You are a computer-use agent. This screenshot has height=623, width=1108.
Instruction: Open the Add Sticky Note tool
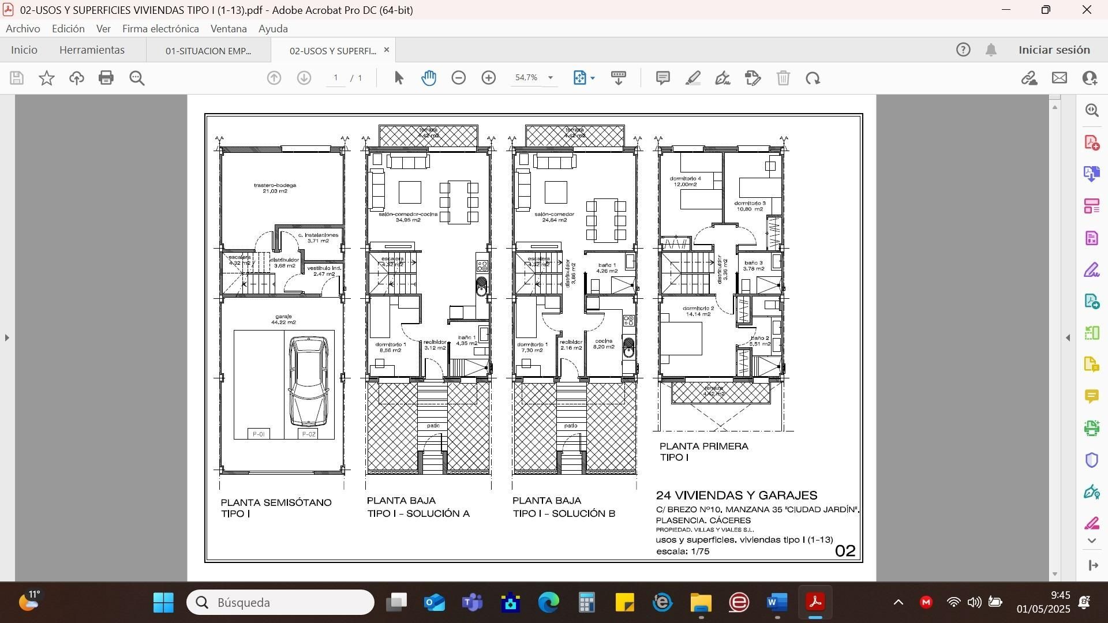[662, 78]
